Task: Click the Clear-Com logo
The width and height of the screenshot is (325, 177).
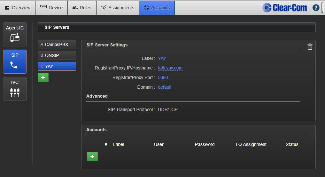Action: tap(284, 8)
